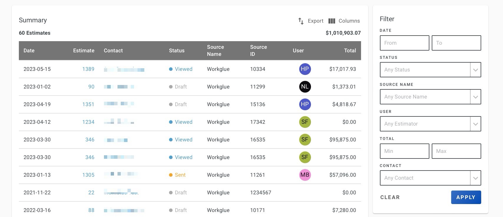Sort by the Source ID column header

tap(259, 51)
